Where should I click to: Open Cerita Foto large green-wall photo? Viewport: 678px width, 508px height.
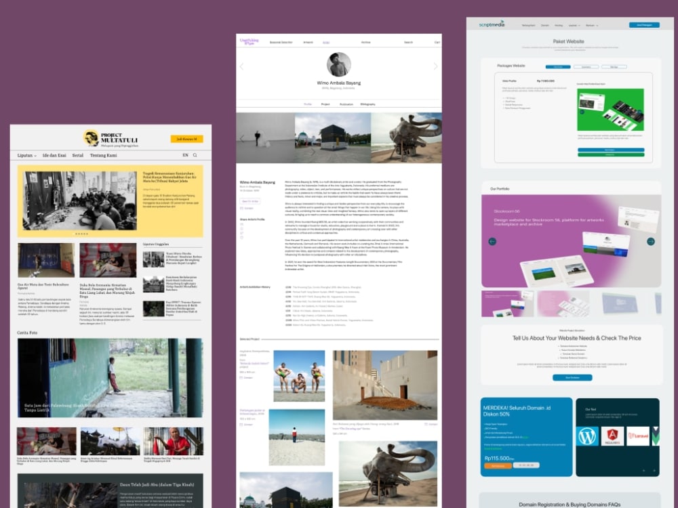pyautogui.click(x=111, y=377)
